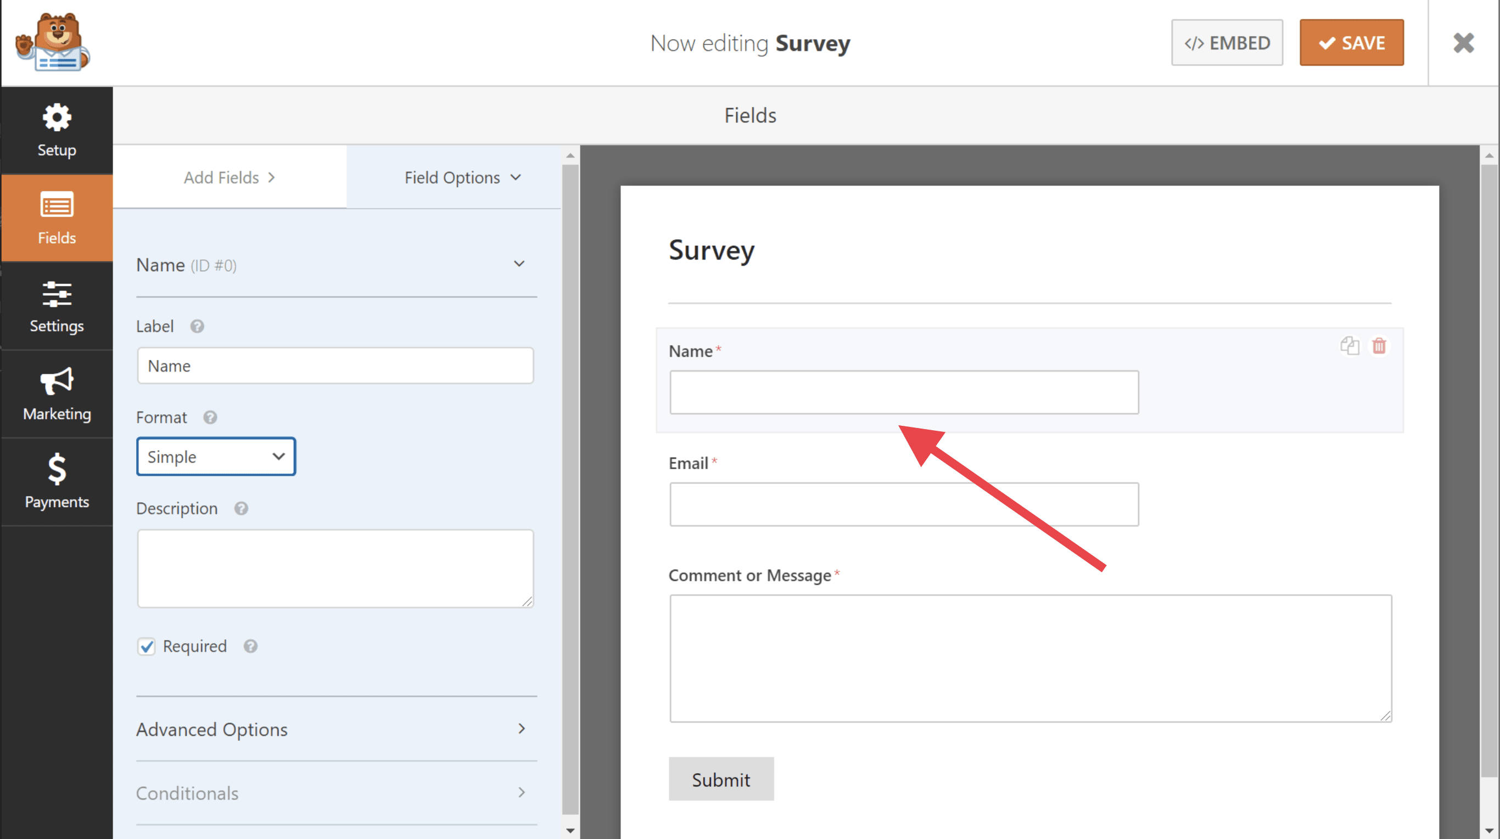Delete the Name field via trash icon

[1378, 346]
